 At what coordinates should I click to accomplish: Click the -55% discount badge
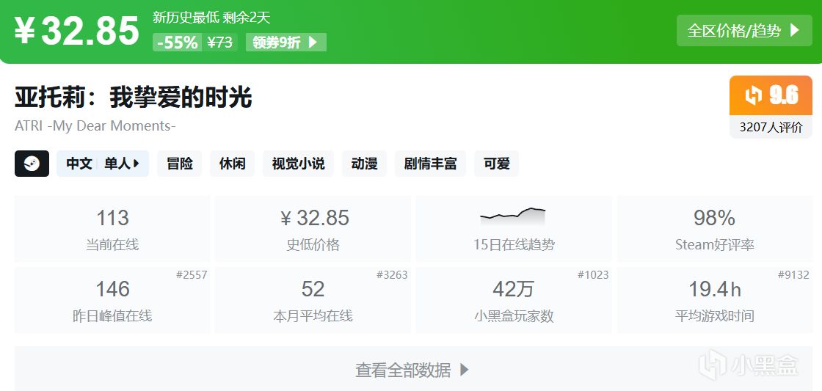[x=177, y=43]
